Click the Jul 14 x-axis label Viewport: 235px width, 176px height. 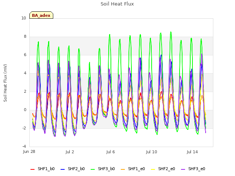pyautogui.click(x=192, y=152)
